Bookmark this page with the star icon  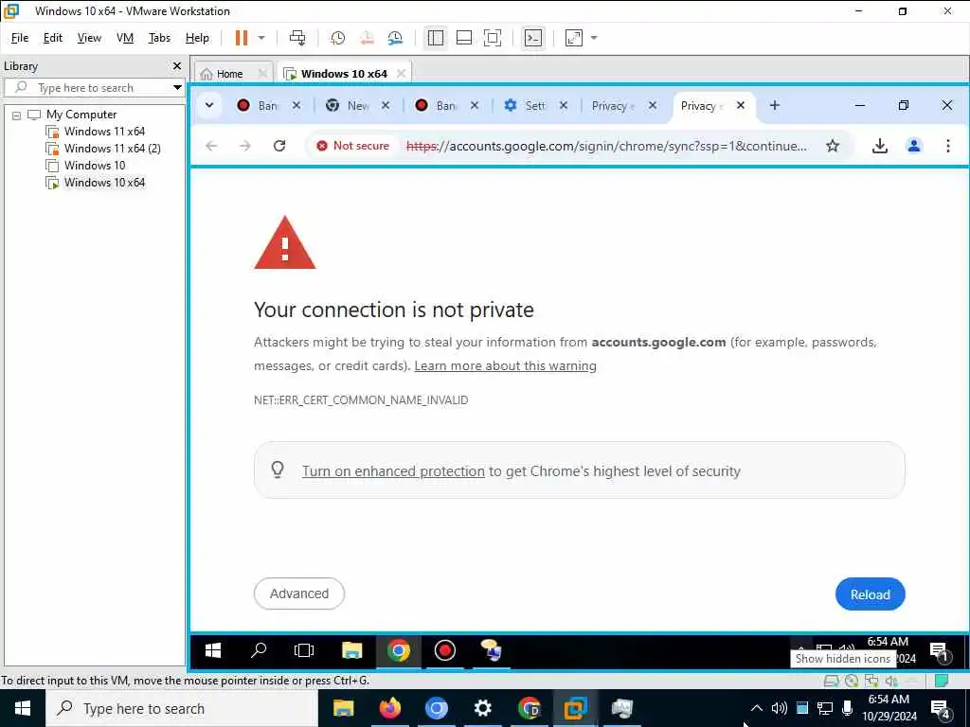833,146
